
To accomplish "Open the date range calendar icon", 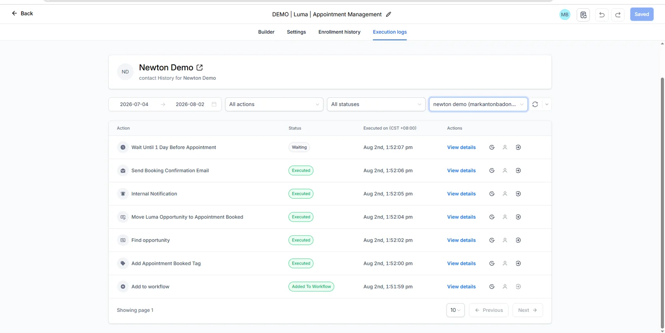I will point(214,104).
